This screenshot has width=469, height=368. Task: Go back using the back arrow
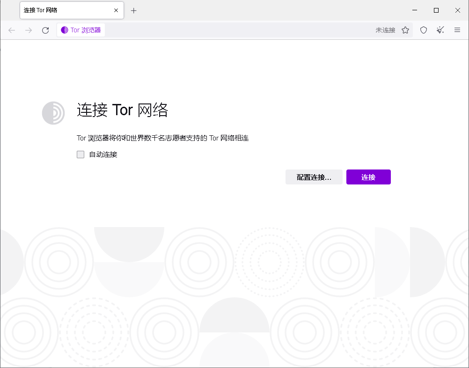(x=12, y=30)
